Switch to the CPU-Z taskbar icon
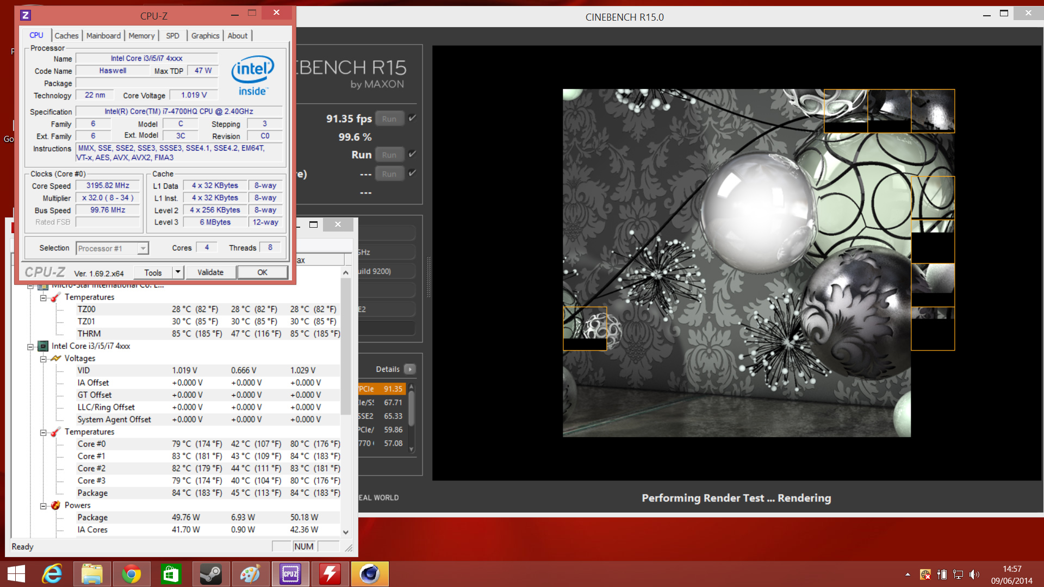Viewport: 1044px width, 587px height. click(x=290, y=574)
